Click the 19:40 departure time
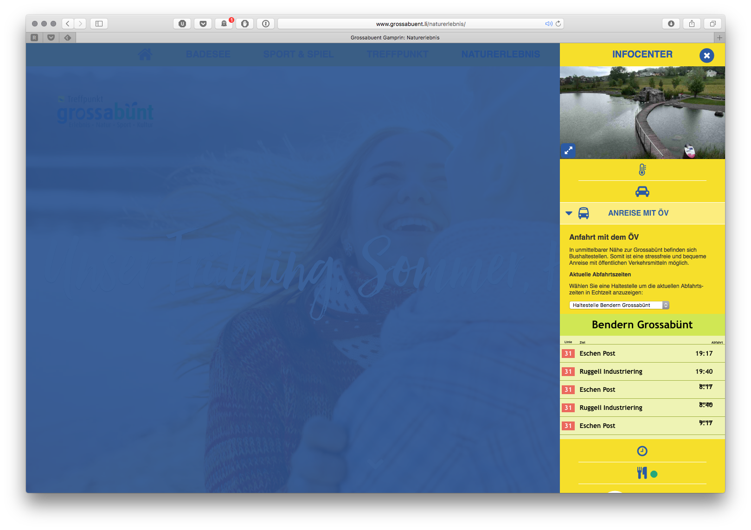The image size is (751, 530). [704, 371]
